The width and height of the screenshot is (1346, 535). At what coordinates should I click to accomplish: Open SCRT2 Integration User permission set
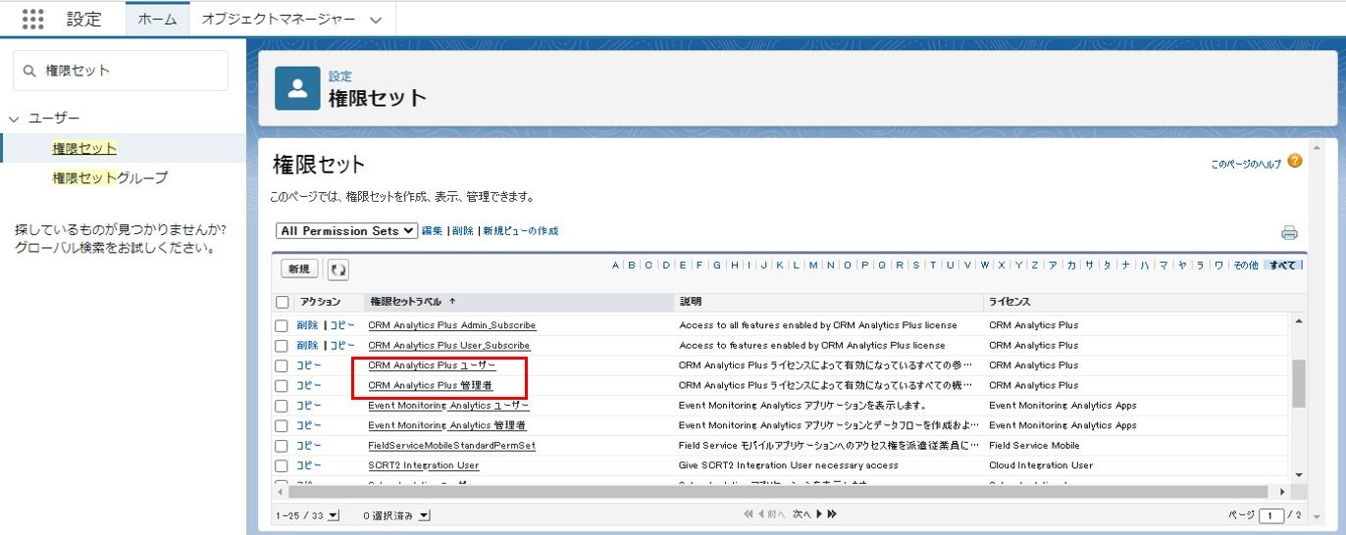click(424, 466)
